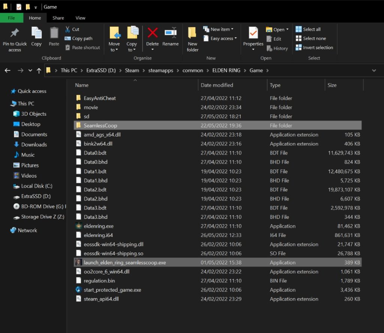Switch to the Home ribbon tab

tap(35, 18)
